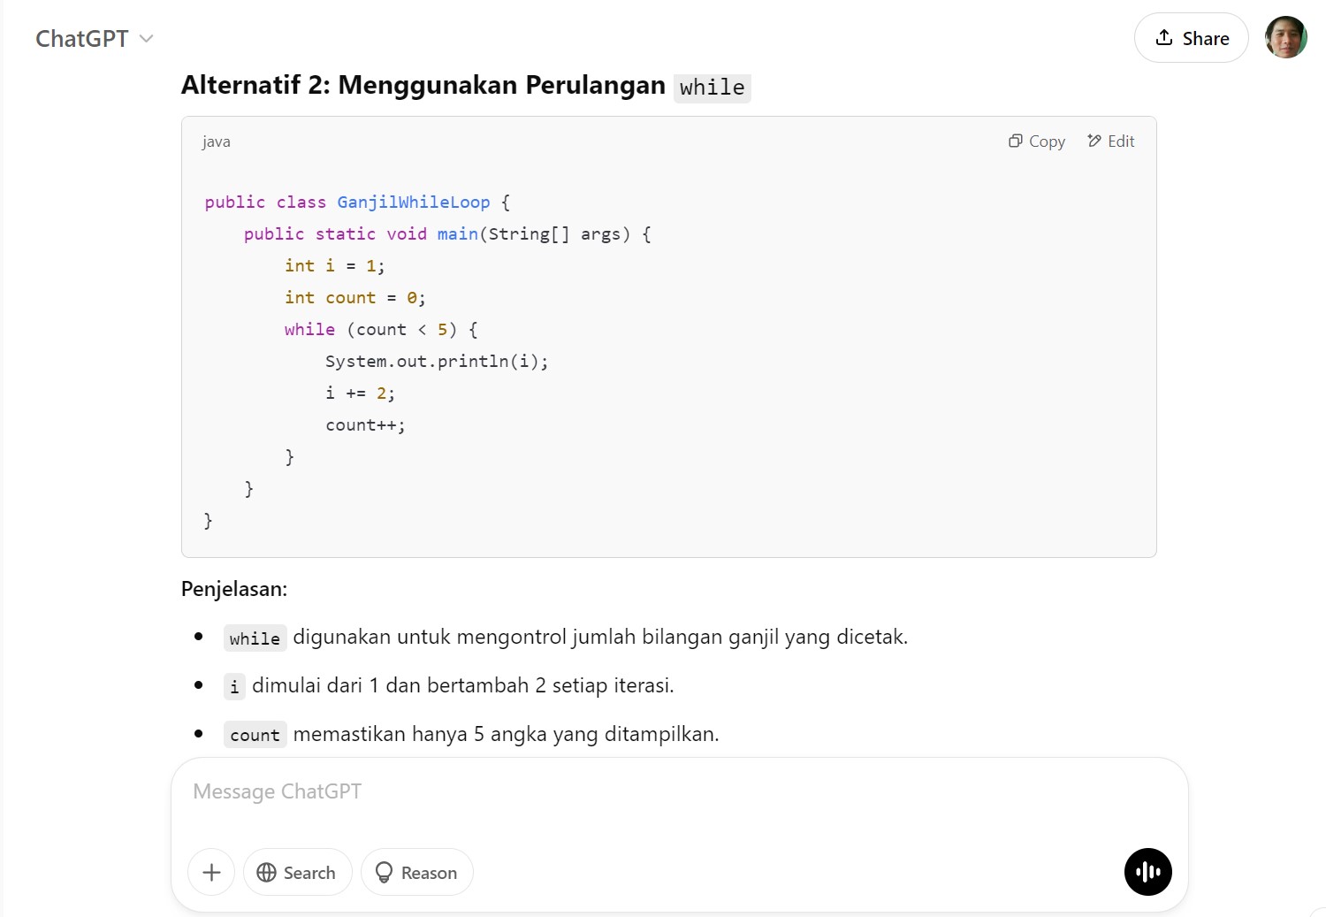The image size is (1326, 917).
Task: Enable Reason mode for the next message
Action: [x=416, y=872]
